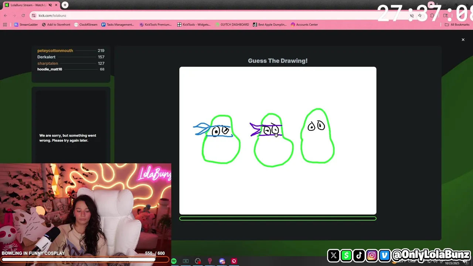The height and width of the screenshot is (266, 473).
Task: Click the Guess The Drawing heading
Action: click(278, 61)
